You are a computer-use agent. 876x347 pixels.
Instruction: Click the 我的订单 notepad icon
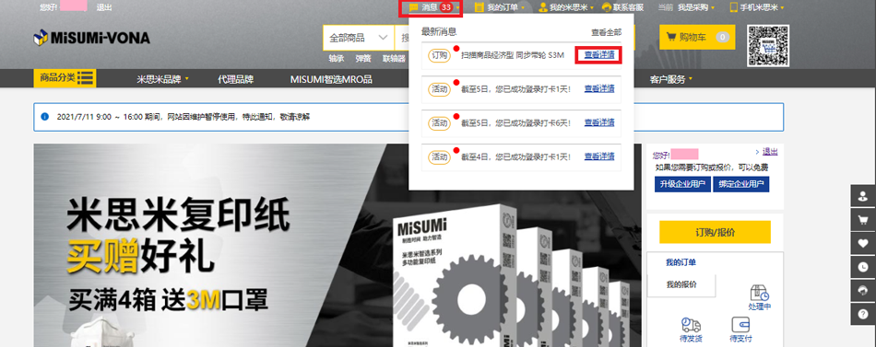point(479,7)
